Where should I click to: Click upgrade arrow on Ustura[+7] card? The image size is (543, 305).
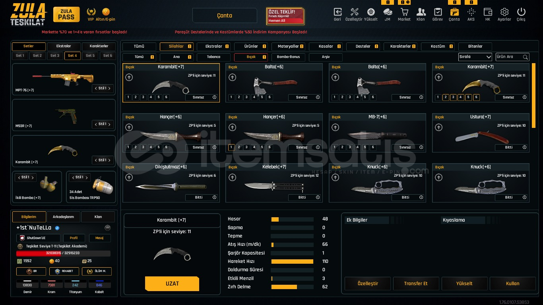439,127
